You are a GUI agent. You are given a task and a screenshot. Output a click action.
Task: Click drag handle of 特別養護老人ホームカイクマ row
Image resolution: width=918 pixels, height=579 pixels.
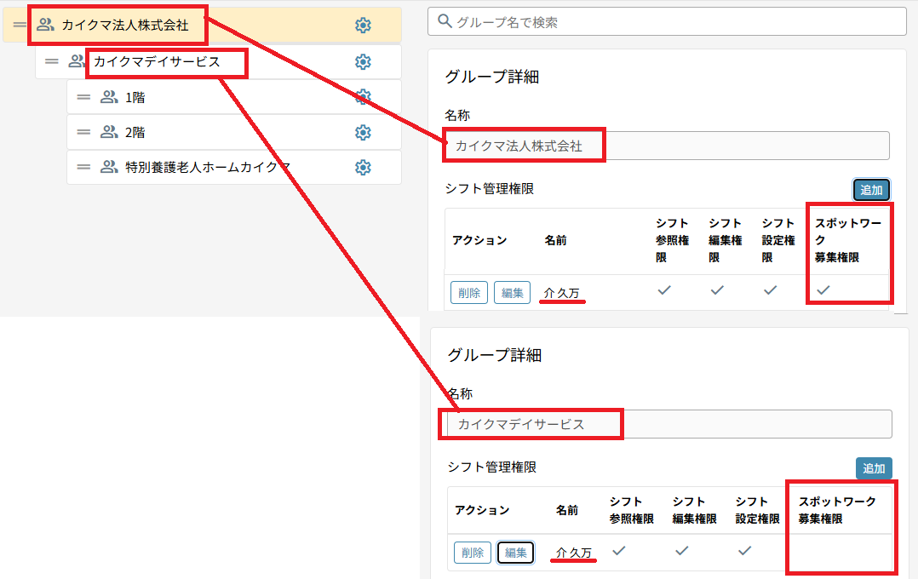[83, 167]
